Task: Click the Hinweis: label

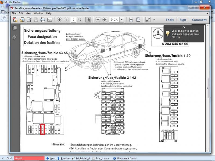Action: click(x=58, y=144)
